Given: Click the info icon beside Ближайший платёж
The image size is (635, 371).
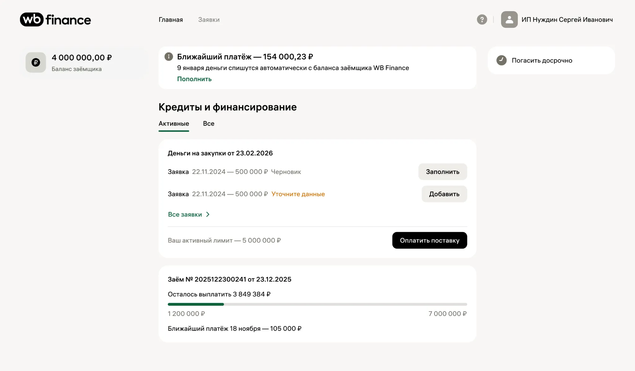Looking at the screenshot, I should coord(168,57).
